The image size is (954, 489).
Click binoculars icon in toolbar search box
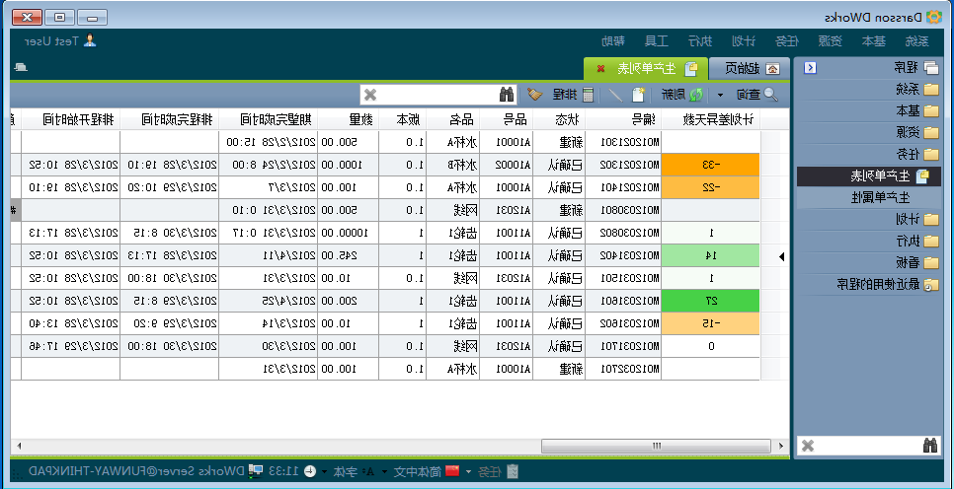(x=508, y=95)
